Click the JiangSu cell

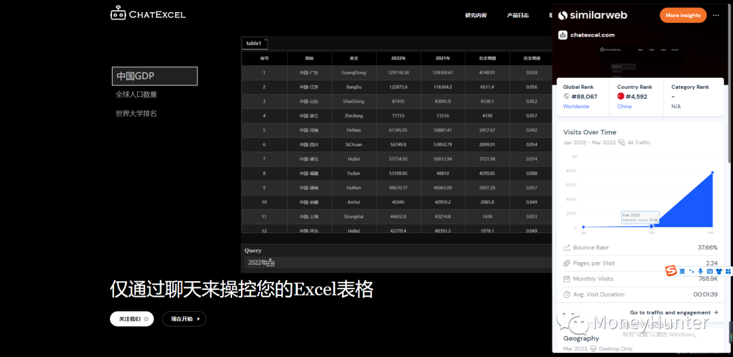pyautogui.click(x=354, y=87)
